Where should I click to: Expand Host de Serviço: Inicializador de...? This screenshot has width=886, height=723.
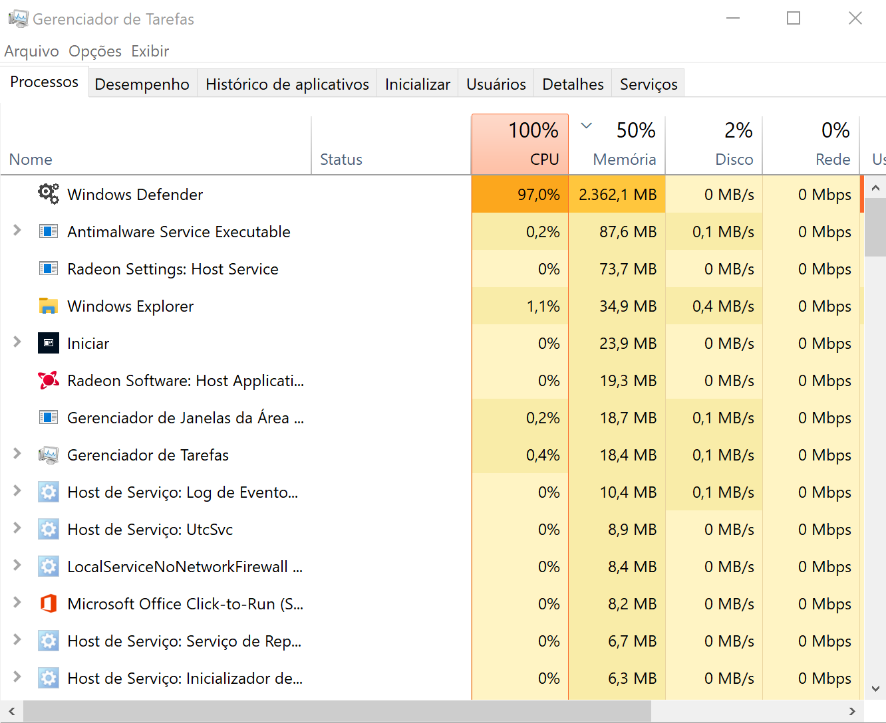coord(17,676)
